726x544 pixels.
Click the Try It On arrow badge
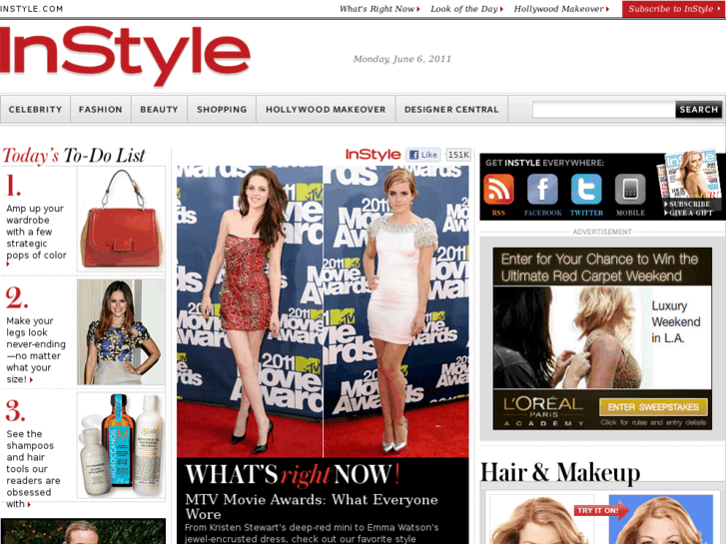[x=601, y=510]
